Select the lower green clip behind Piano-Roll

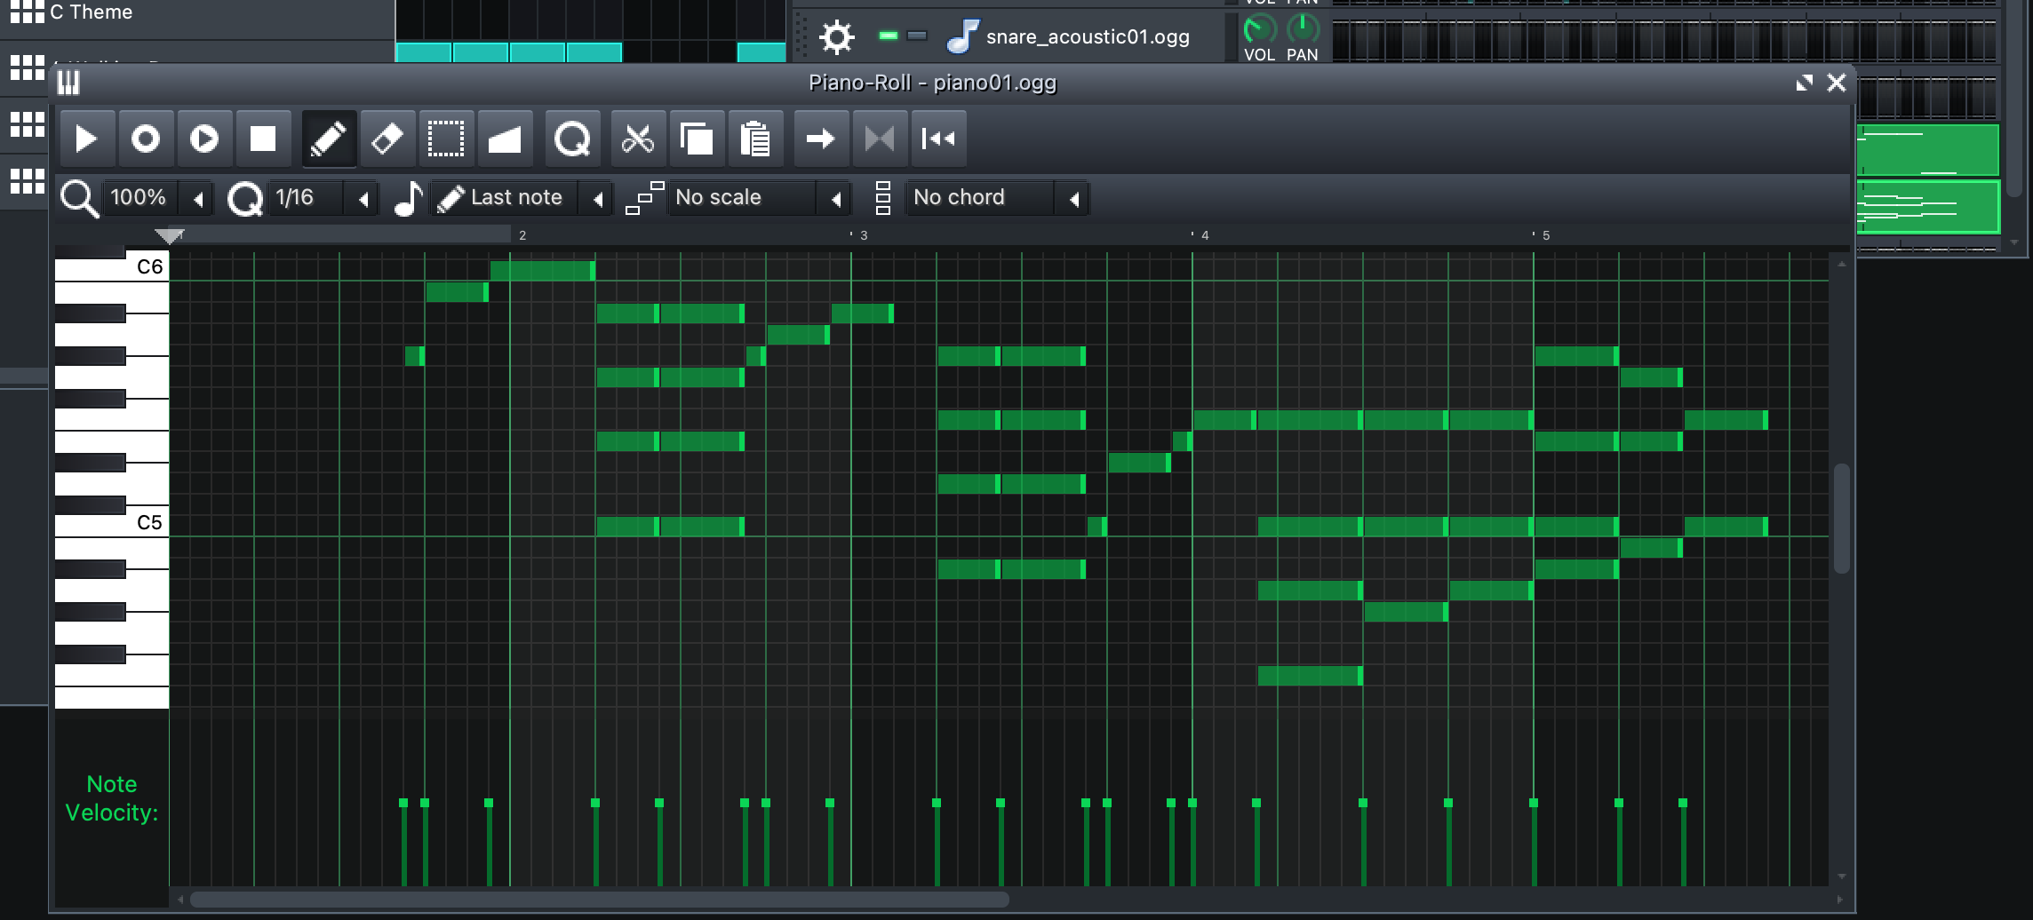point(1927,207)
